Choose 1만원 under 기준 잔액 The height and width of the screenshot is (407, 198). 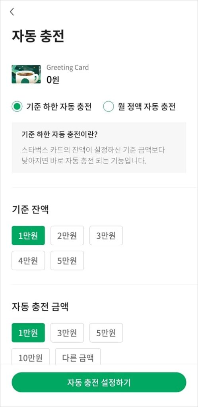pyautogui.click(x=28, y=235)
